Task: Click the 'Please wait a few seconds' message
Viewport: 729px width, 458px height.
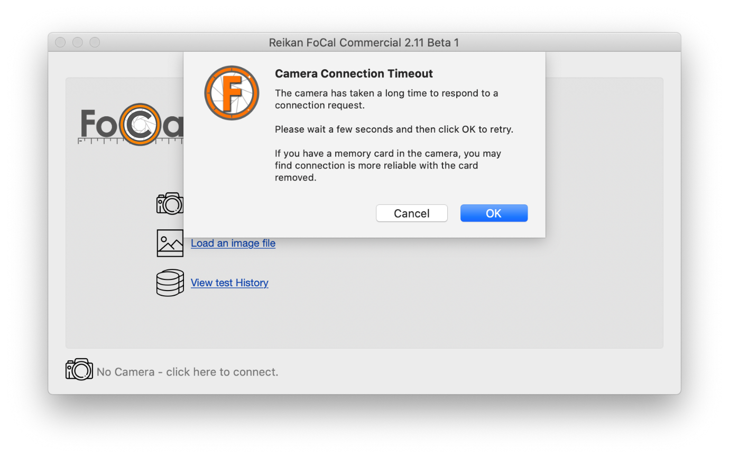Action: pyautogui.click(x=394, y=129)
